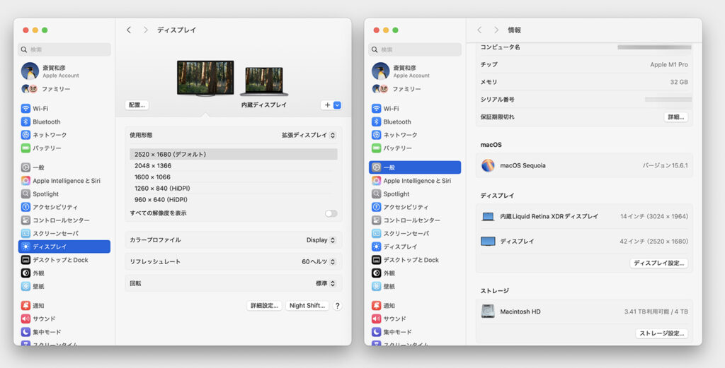Click Apple M1 Pro chip value
Screen dimensions: 725x368
[x=668, y=64]
